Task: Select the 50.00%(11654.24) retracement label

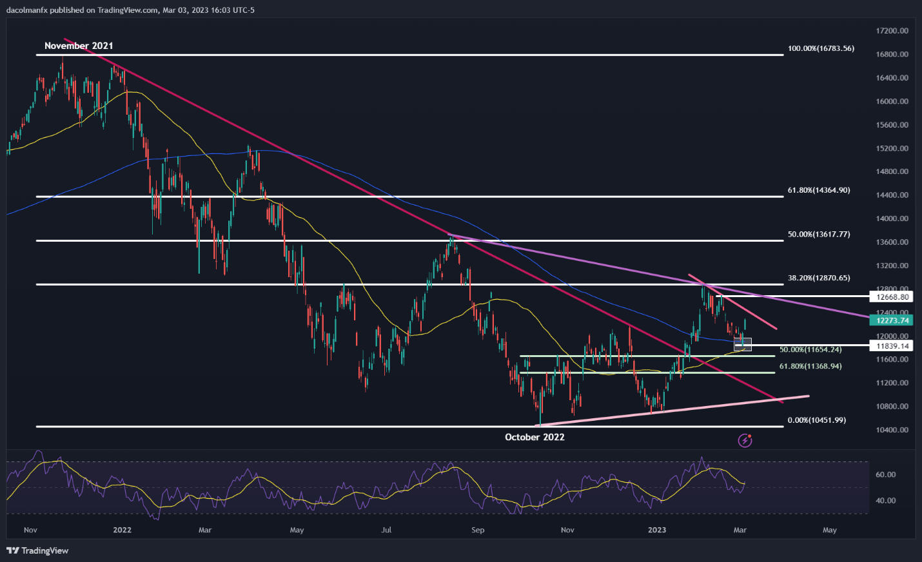Action: (810, 349)
